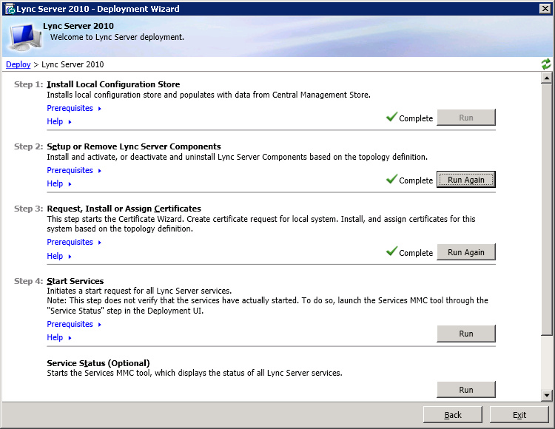Expand Prerequisites under Setup or Remove Components
555x429 pixels.
click(x=74, y=170)
